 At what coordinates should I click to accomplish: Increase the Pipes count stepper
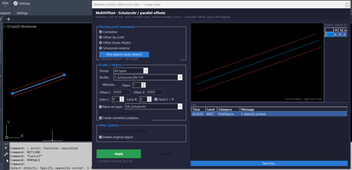pos(143,84)
